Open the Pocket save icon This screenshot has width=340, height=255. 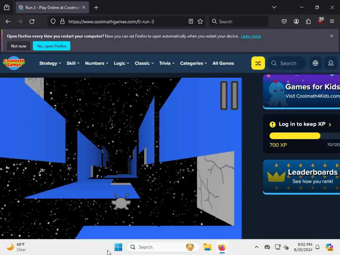284,22
